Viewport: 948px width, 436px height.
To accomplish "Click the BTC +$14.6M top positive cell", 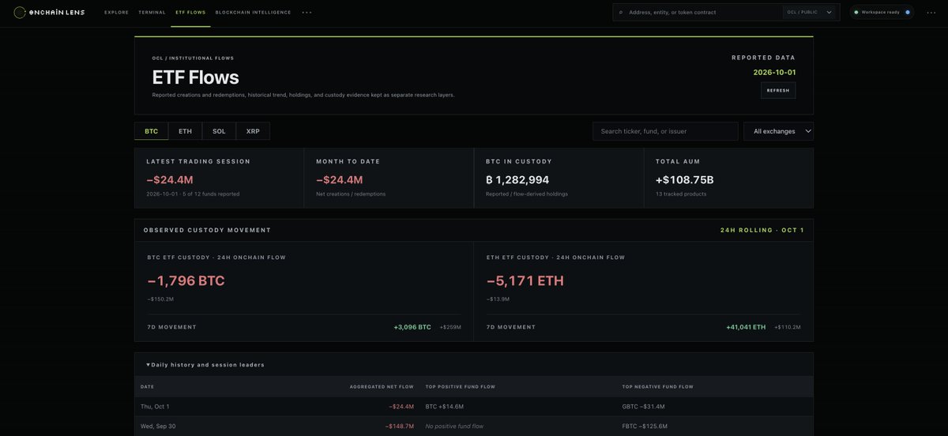I will (445, 406).
